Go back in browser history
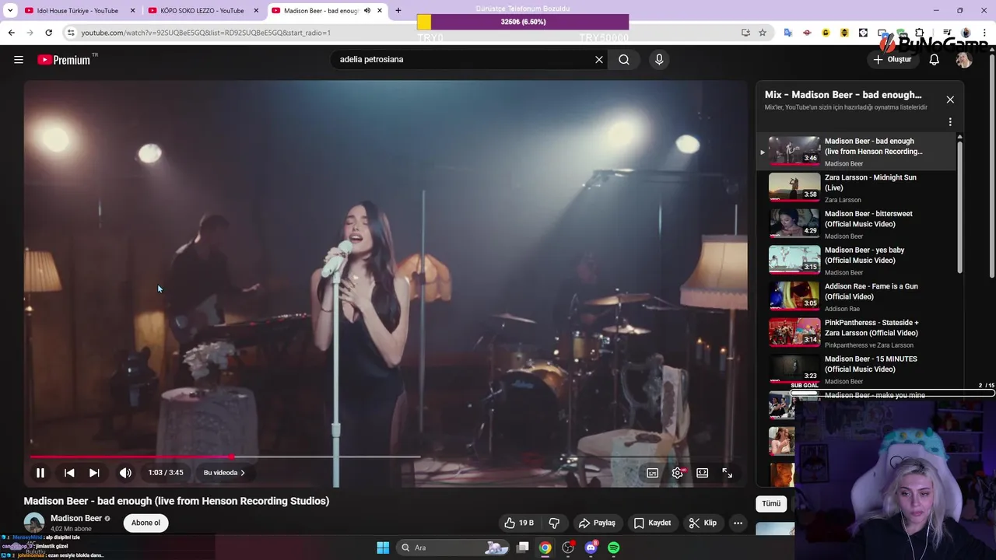The height and width of the screenshot is (560, 996). coord(11,33)
